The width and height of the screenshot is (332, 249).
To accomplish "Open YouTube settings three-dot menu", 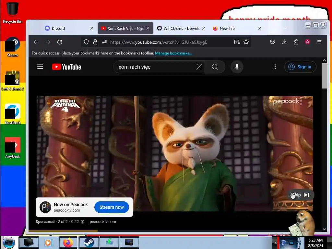I will [x=275, y=67].
